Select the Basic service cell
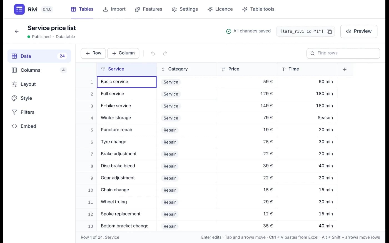The image size is (389, 243). click(x=127, y=82)
